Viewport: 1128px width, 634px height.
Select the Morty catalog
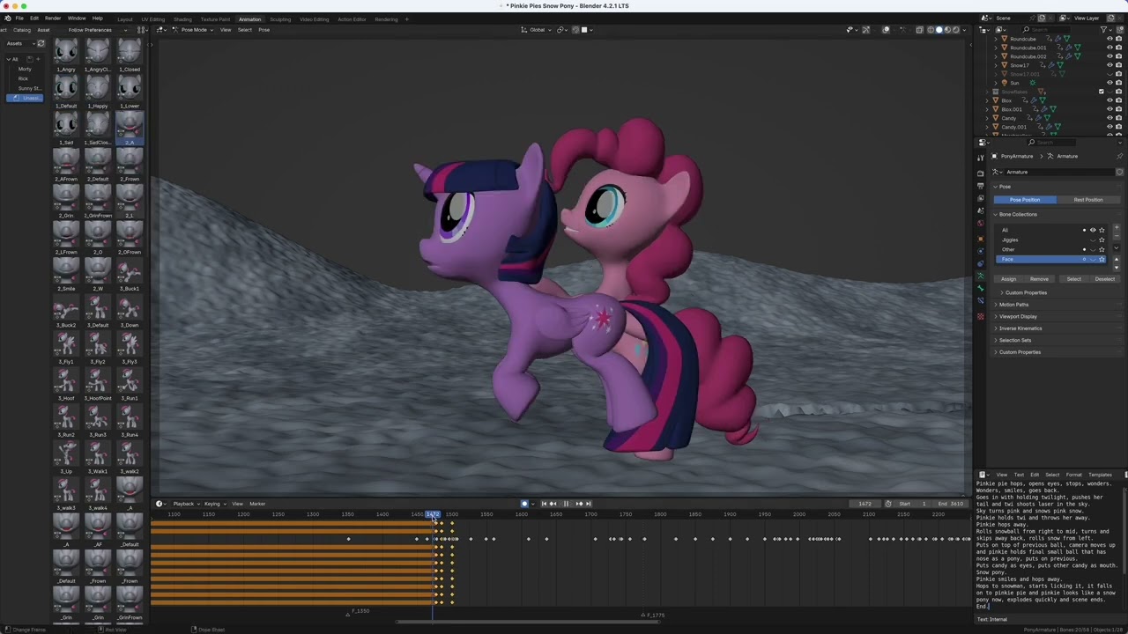(x=25, y=69)
